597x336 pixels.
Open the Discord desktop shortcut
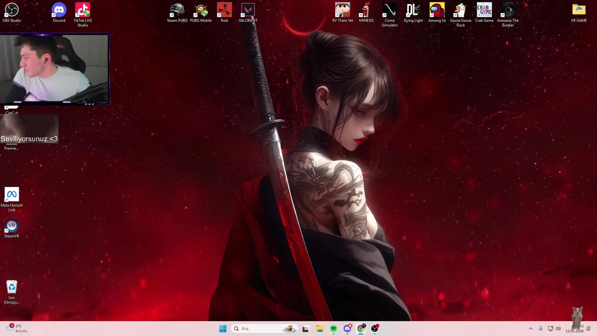click(59, 13)
